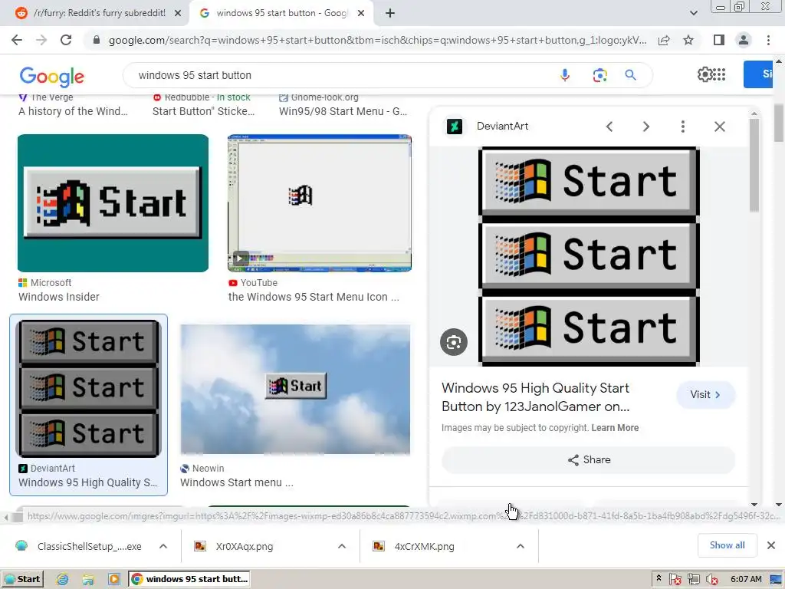Open more options in preview panel
This screenshot has height=589, width=785.
coord(682,127)
